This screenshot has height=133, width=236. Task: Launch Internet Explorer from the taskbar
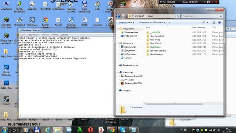pyautogui.click(x=48, y=130)
